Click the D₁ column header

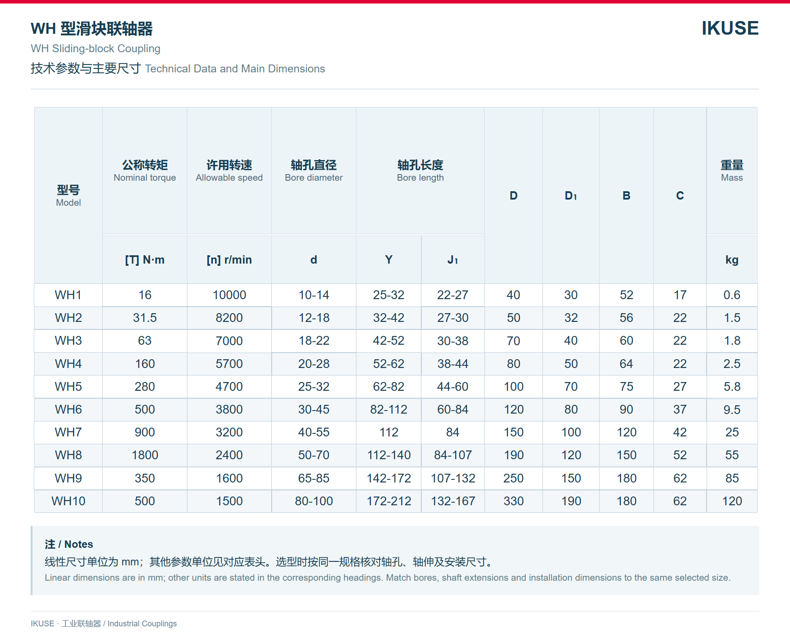[571, 196]
